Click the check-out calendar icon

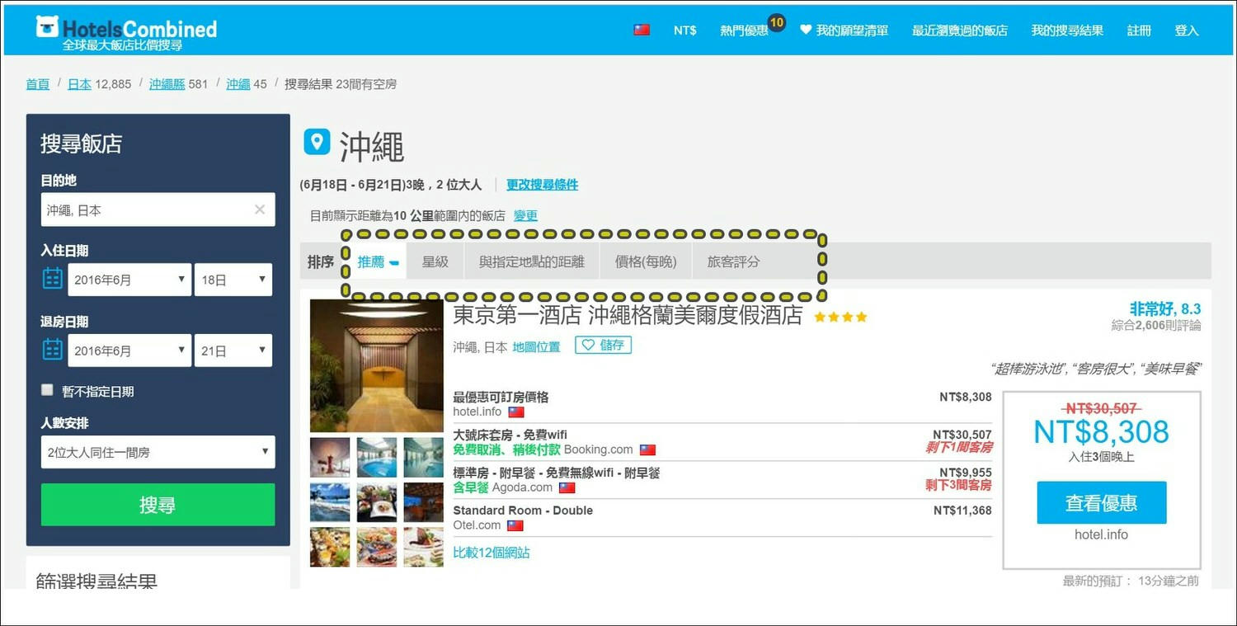tap(53, 350)
